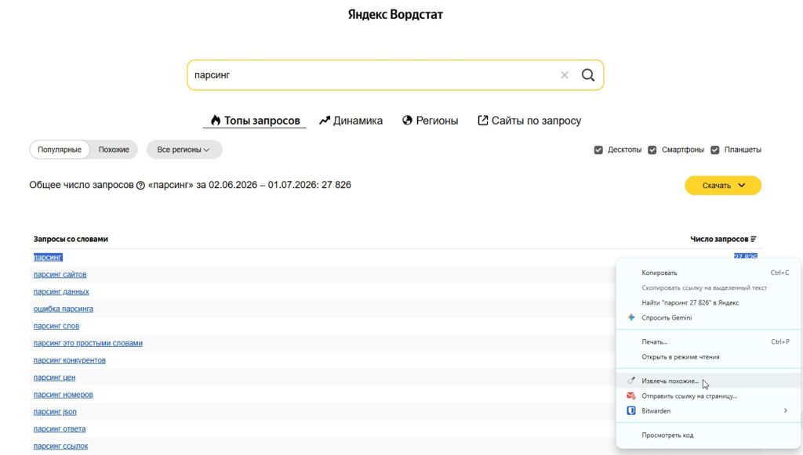This screenshot has width=803, height=455.
Task: Switch to the Похожие queries button
Action: click(x=114, y=150)
